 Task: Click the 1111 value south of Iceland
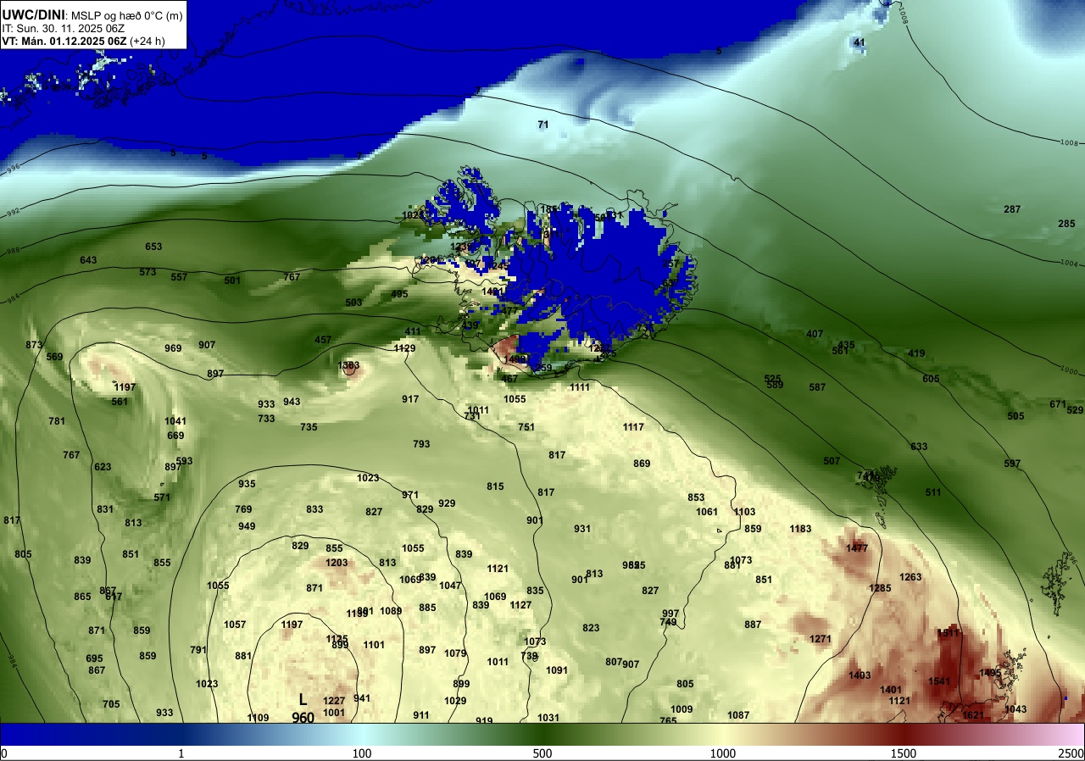point(580,387)
